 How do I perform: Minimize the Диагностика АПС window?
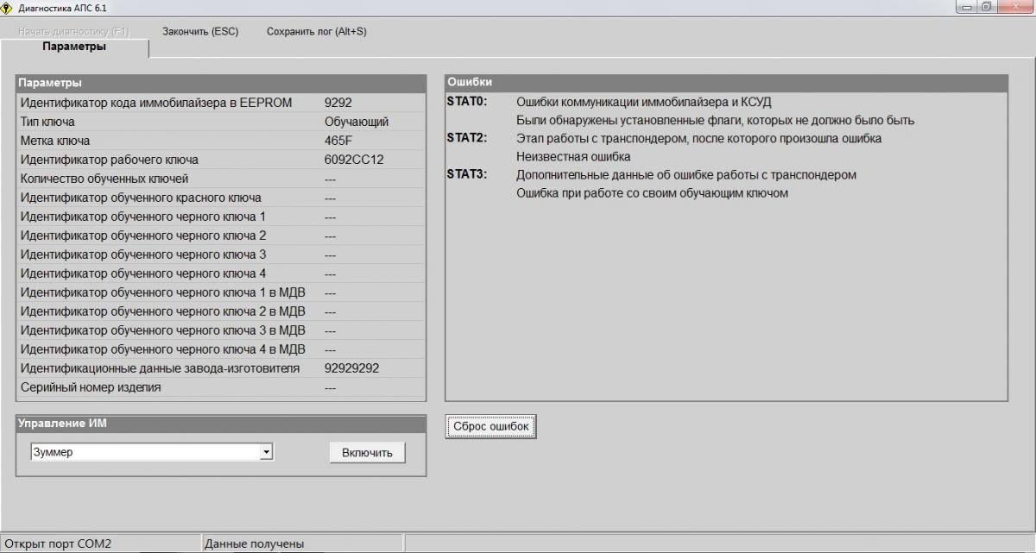click(x=966, y=7)
